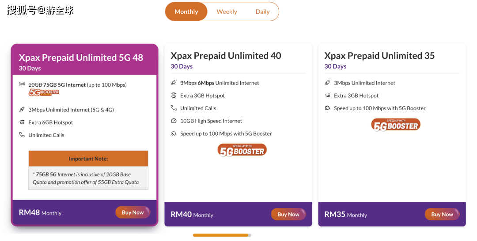Screen dimensions: 477x241
Task: Click the booster icon in the Unlimited 35 card
Action: pyautogui.click(x=327, y=108)
